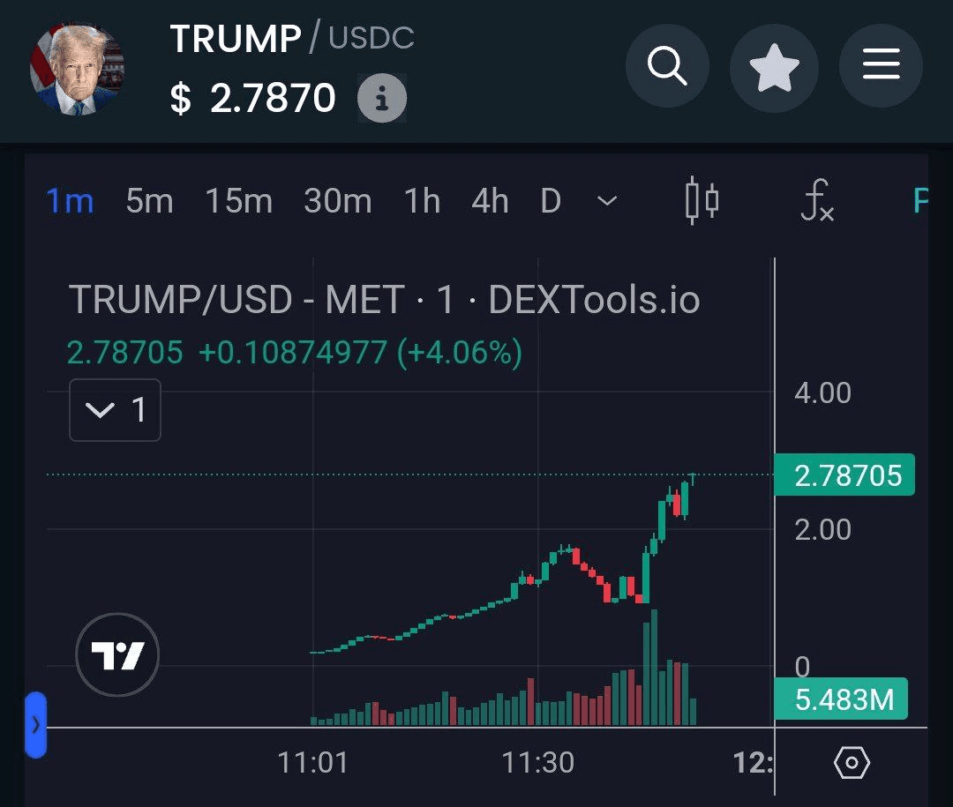Image resolution: width=953 pixels, height=807 pixels.
Task: Click the TradingView logo
Action: [x=117, y=655]
